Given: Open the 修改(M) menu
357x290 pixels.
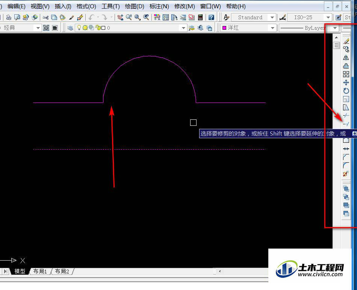Looking at the screenshot, I should point(185,6).
